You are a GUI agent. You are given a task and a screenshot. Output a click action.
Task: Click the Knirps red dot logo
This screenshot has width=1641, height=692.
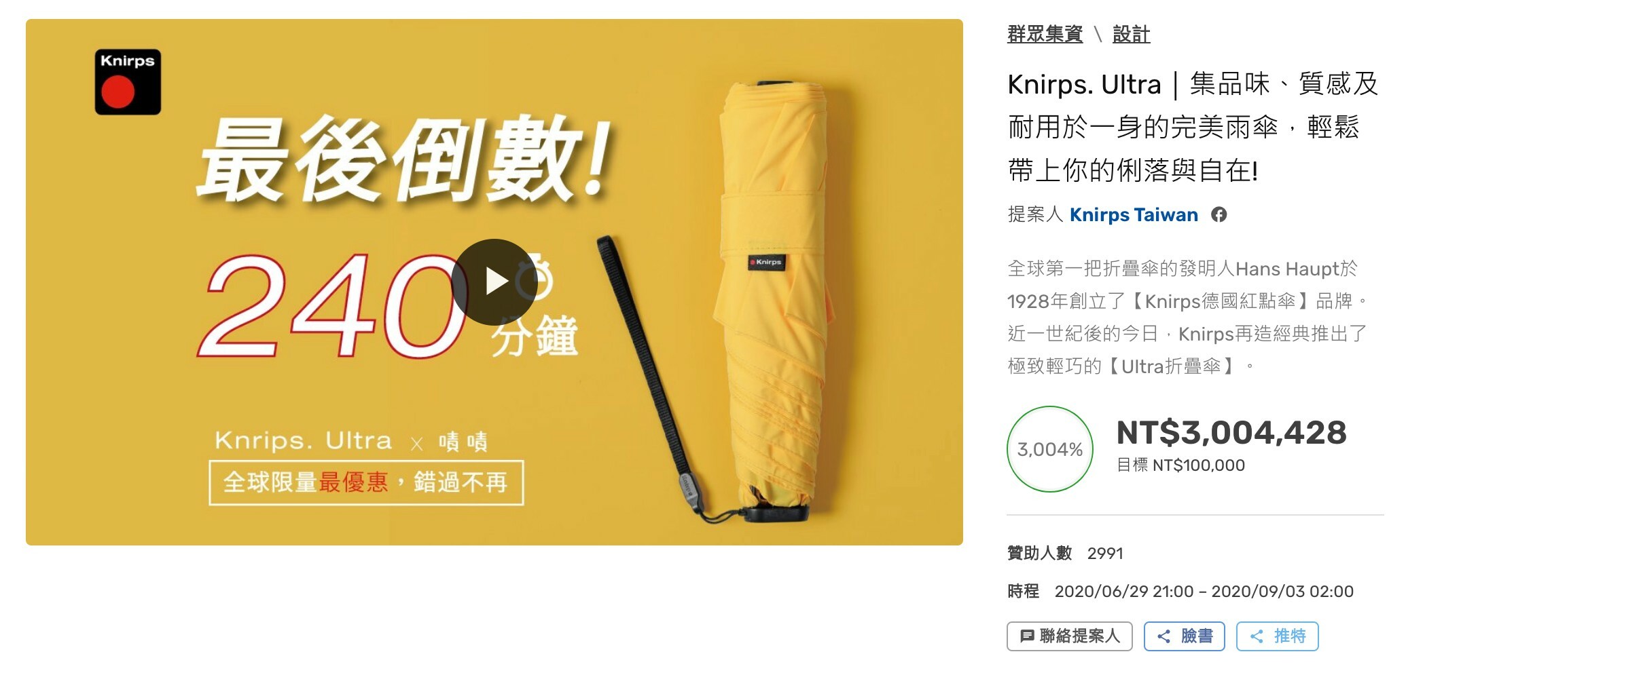[x=128, y=81]
